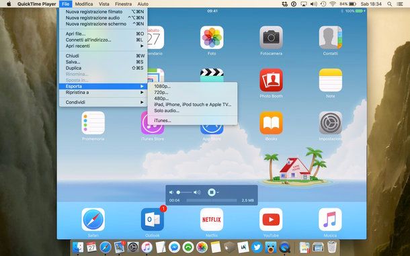Choose Apri file… from File menu
Screen dimensions: 410x256
click(x=103, y=34)
